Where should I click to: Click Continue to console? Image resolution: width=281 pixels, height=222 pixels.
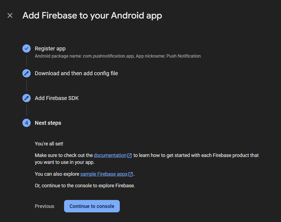pos(92,206)
